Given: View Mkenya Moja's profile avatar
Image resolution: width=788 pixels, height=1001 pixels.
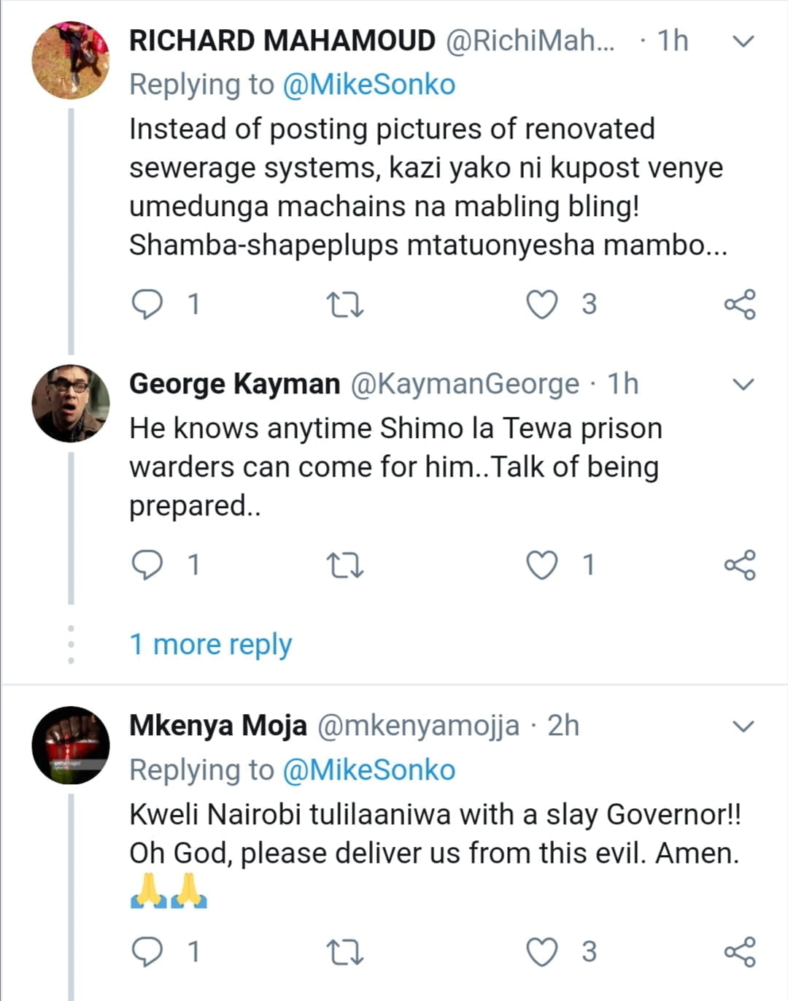Looking at the screenshot, I should [x=71, y=745].
